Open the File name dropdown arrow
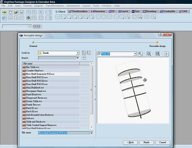 [x=92, y=133]
